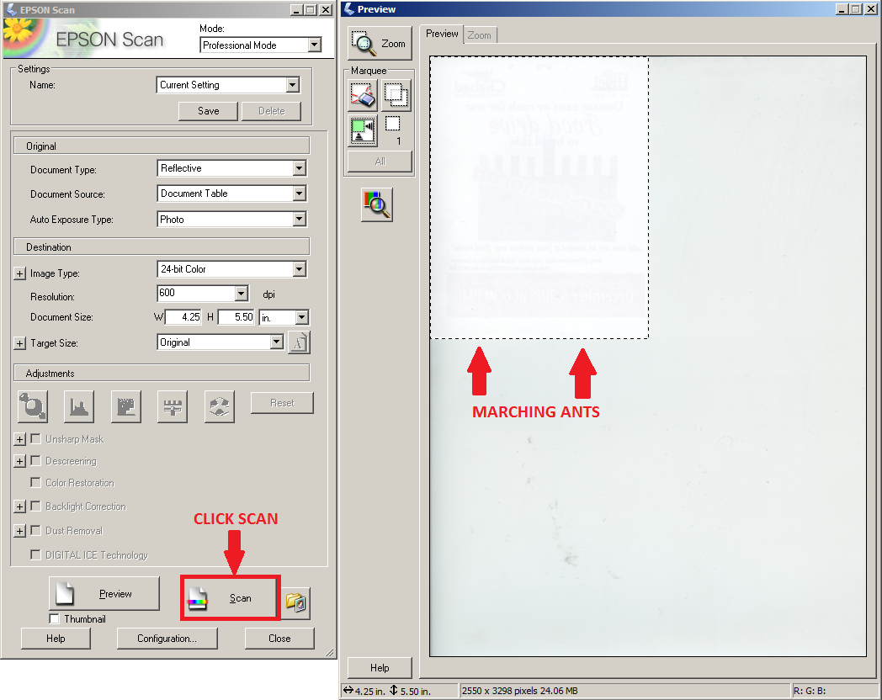Minimize the Preview window

click(x=842, y=9)
